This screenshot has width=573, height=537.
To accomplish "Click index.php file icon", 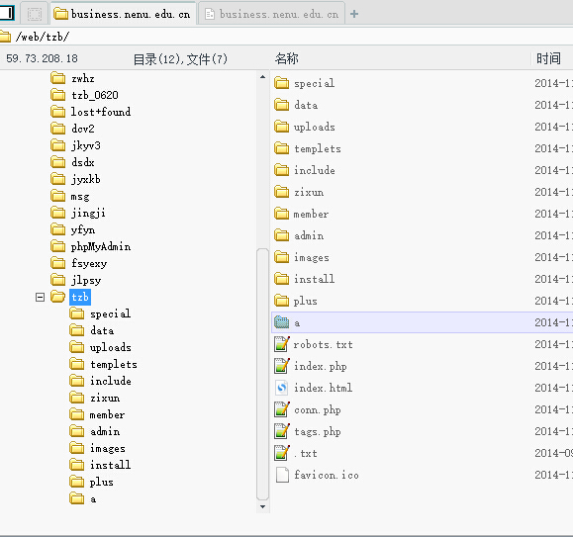I will click(282, 366).
